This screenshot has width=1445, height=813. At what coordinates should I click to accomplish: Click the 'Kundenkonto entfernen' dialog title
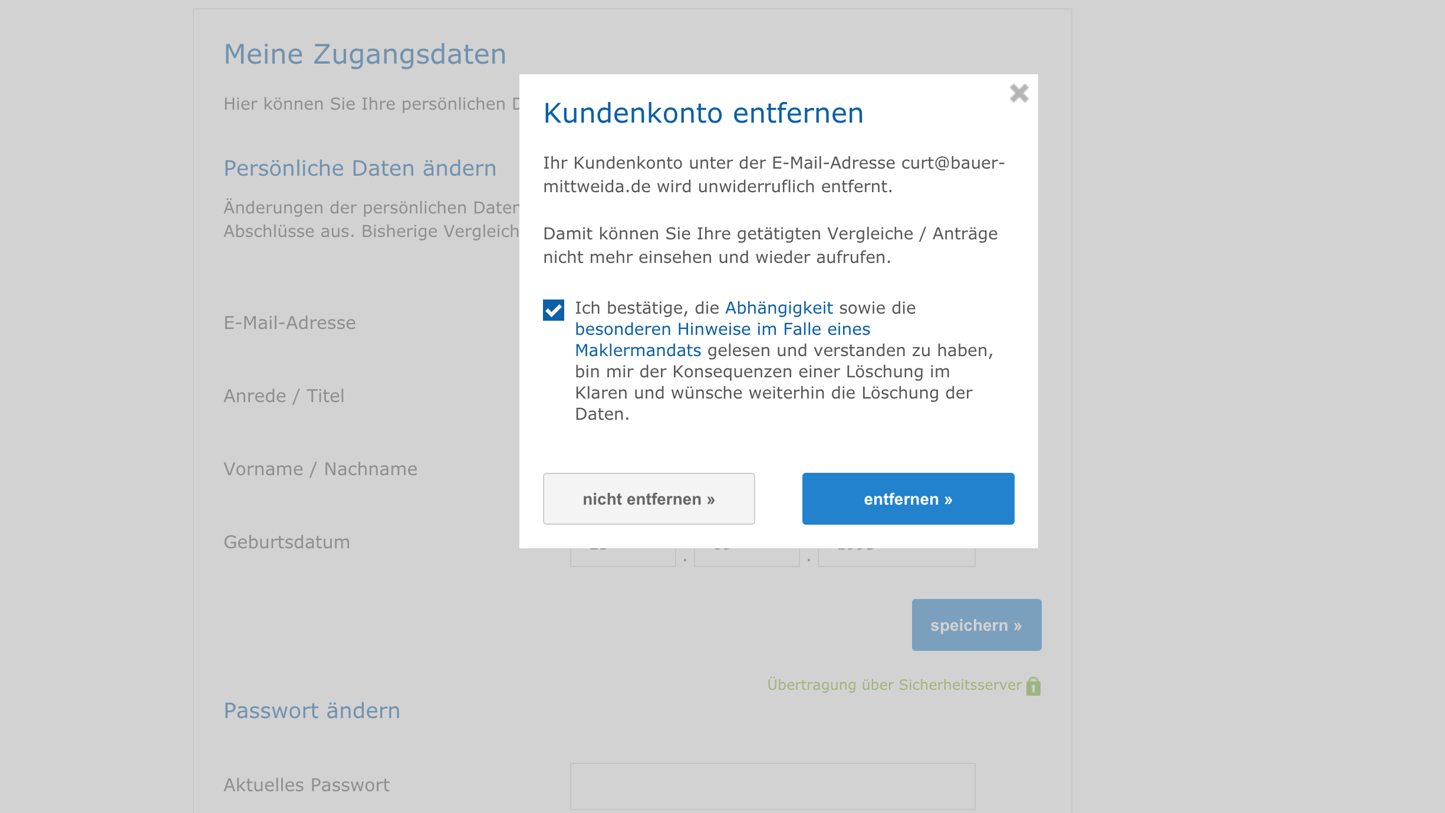point(703,113)
